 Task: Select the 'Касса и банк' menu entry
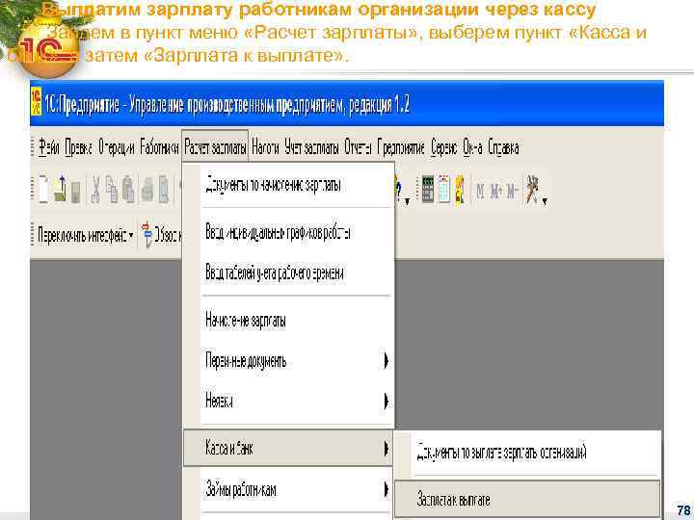point(287,449)
